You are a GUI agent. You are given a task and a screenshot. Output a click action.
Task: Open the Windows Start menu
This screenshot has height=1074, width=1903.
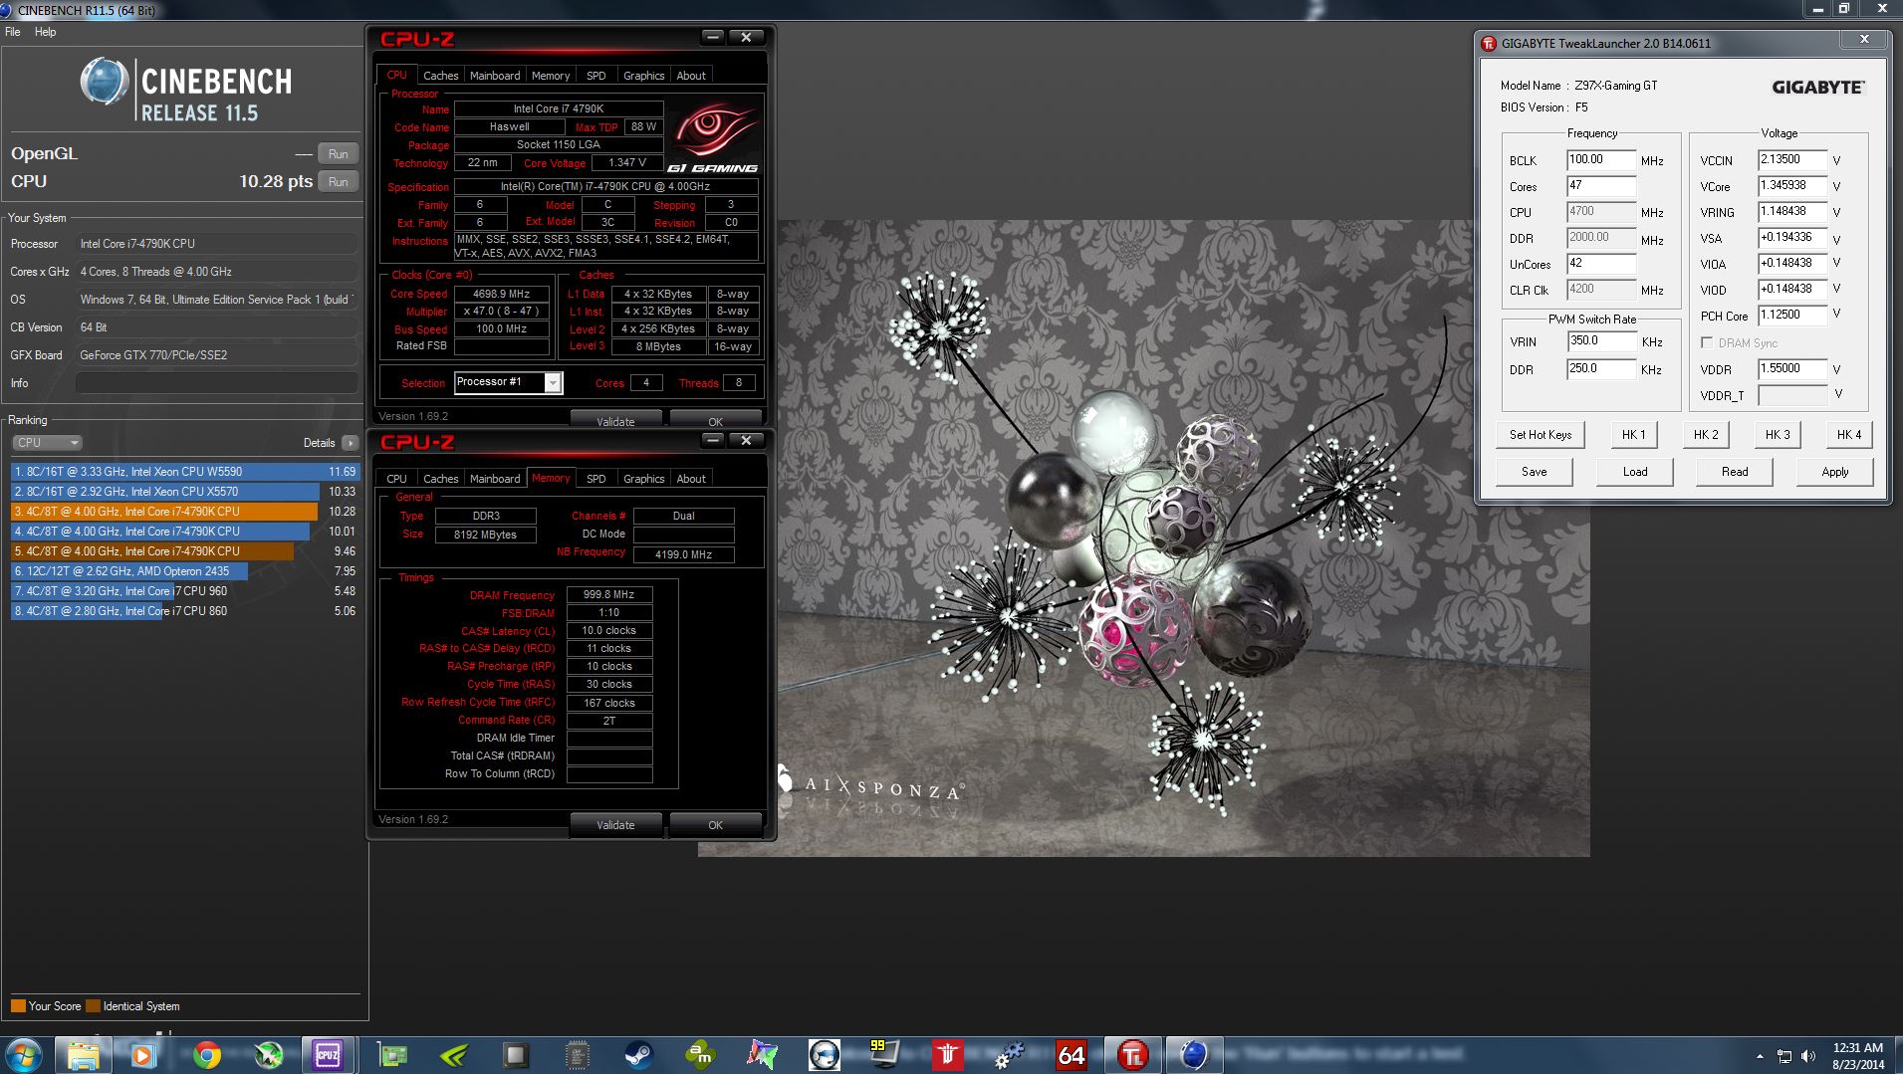tap(24, 1055)
